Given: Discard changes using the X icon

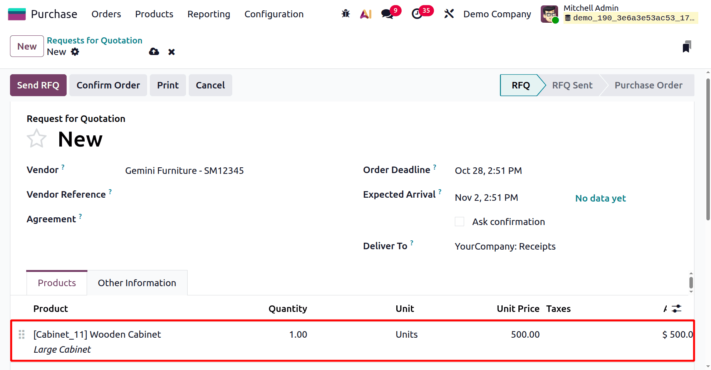Looking at the screenshot, I should pyautogui.click(x=171, y=52).
